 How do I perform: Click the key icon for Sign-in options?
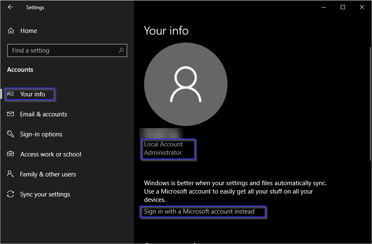pos(11,134)
